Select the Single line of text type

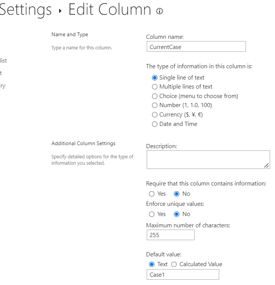154,78
